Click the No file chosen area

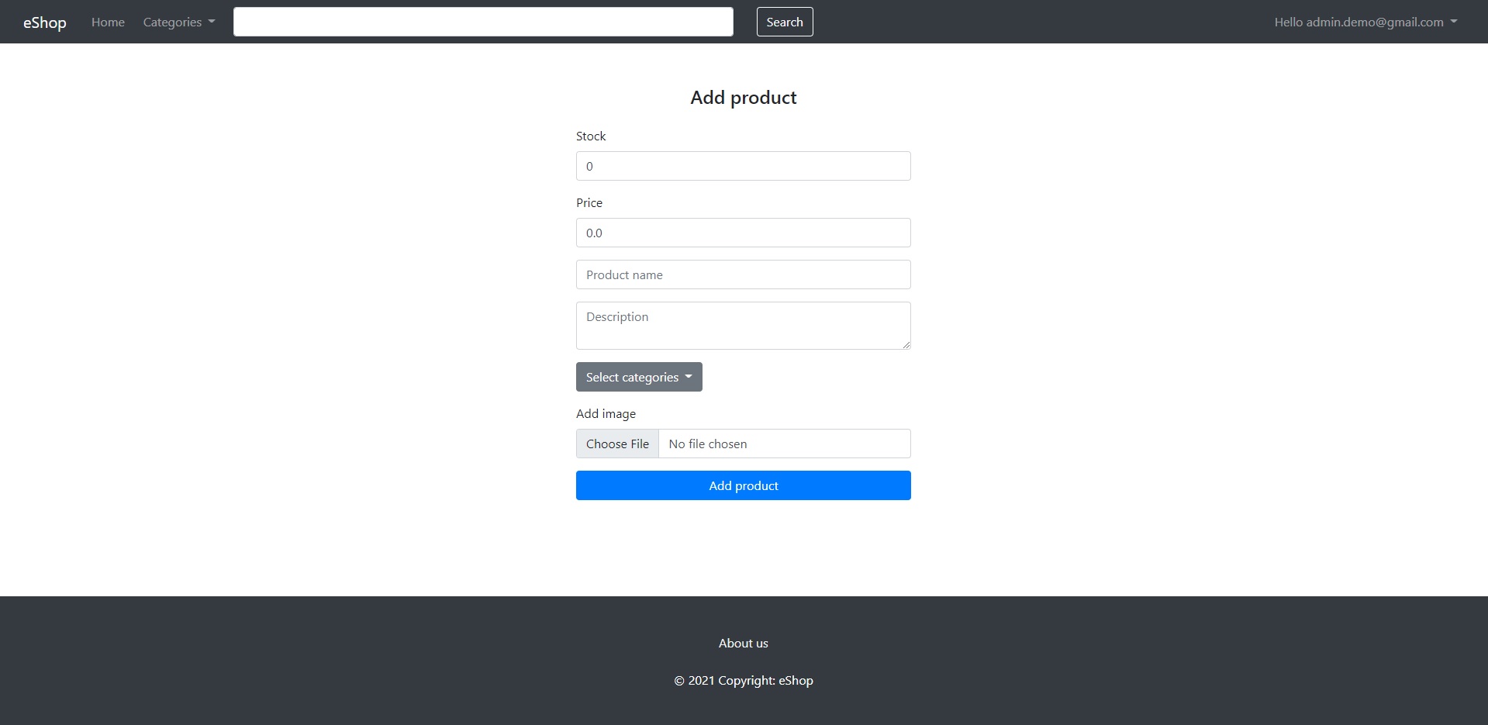(x=785, y=444)
